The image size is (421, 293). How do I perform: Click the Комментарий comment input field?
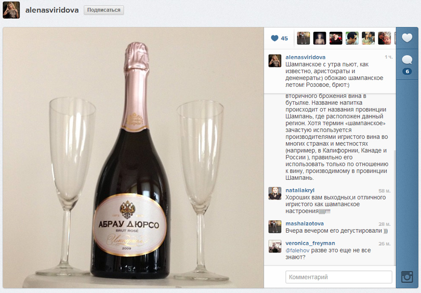tap(338, 277)
